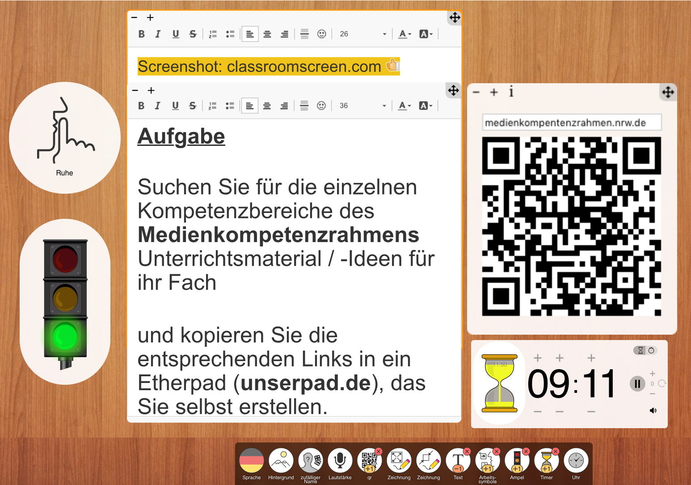Shrink the QR code widget with the minus
The height and width of the screenshot is (485, 691).
[476, 92]
